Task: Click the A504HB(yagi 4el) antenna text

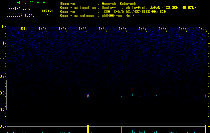Action: (x=118, y=16)
